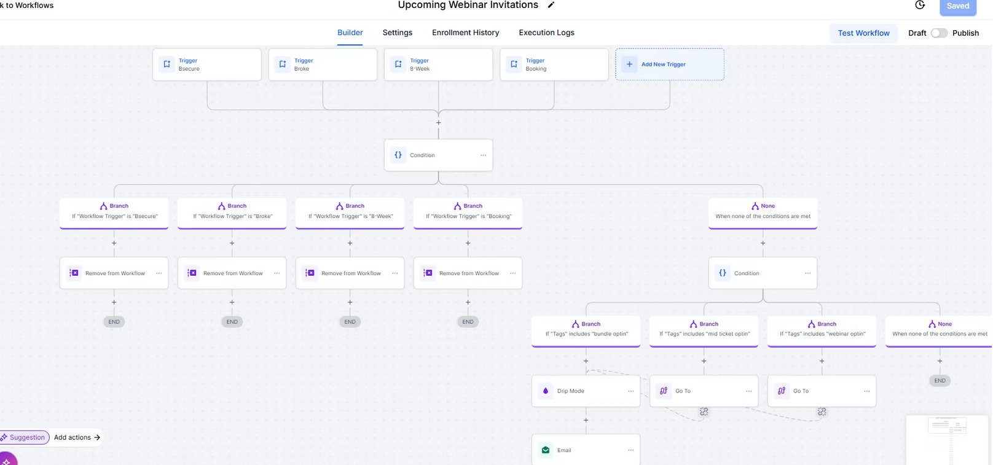Open the Execution Logs tab
The image size is (993, 465).
coord(546,33)
